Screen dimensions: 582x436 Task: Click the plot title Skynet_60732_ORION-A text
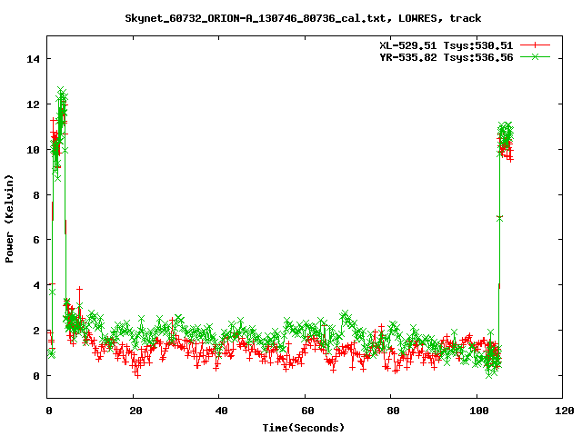[x=303, y=18]
